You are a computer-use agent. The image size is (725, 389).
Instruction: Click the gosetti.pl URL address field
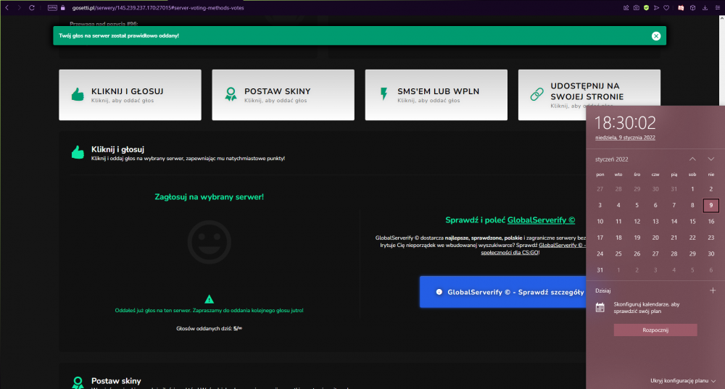157,8
